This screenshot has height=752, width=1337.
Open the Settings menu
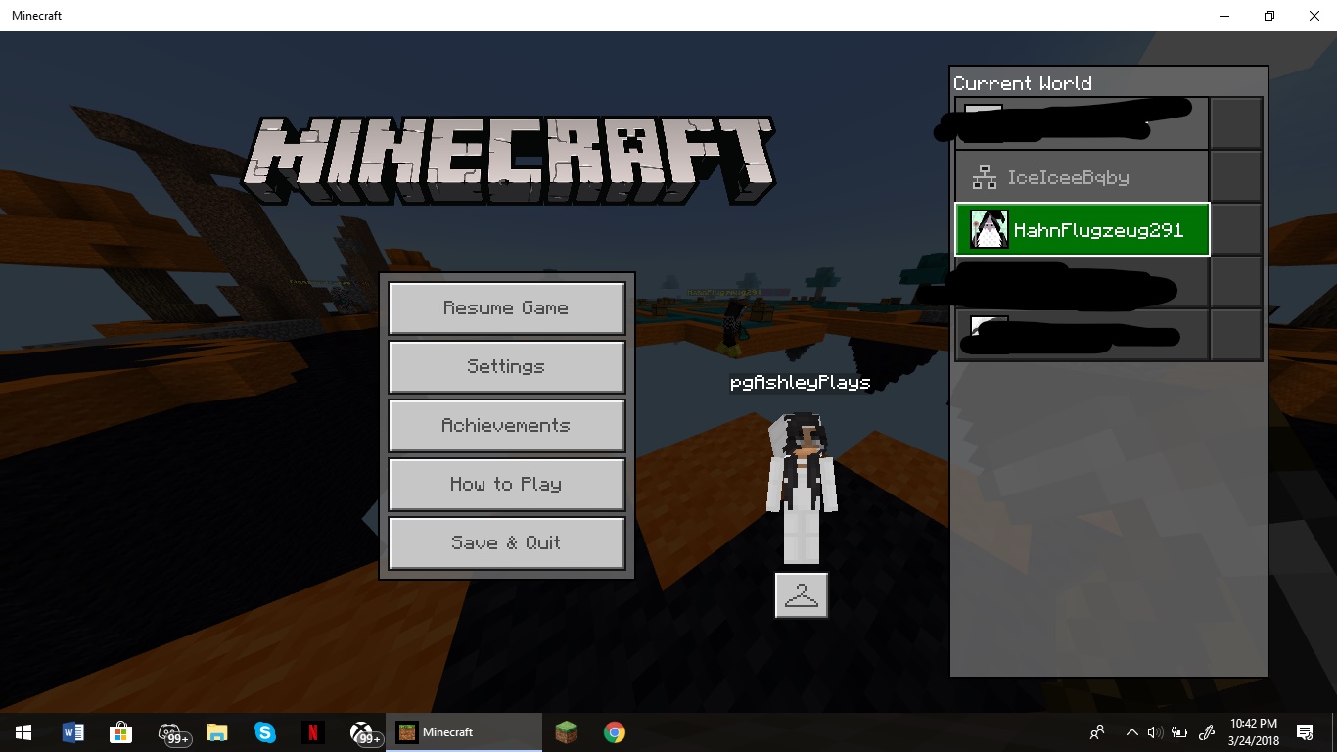pos(507,367)
